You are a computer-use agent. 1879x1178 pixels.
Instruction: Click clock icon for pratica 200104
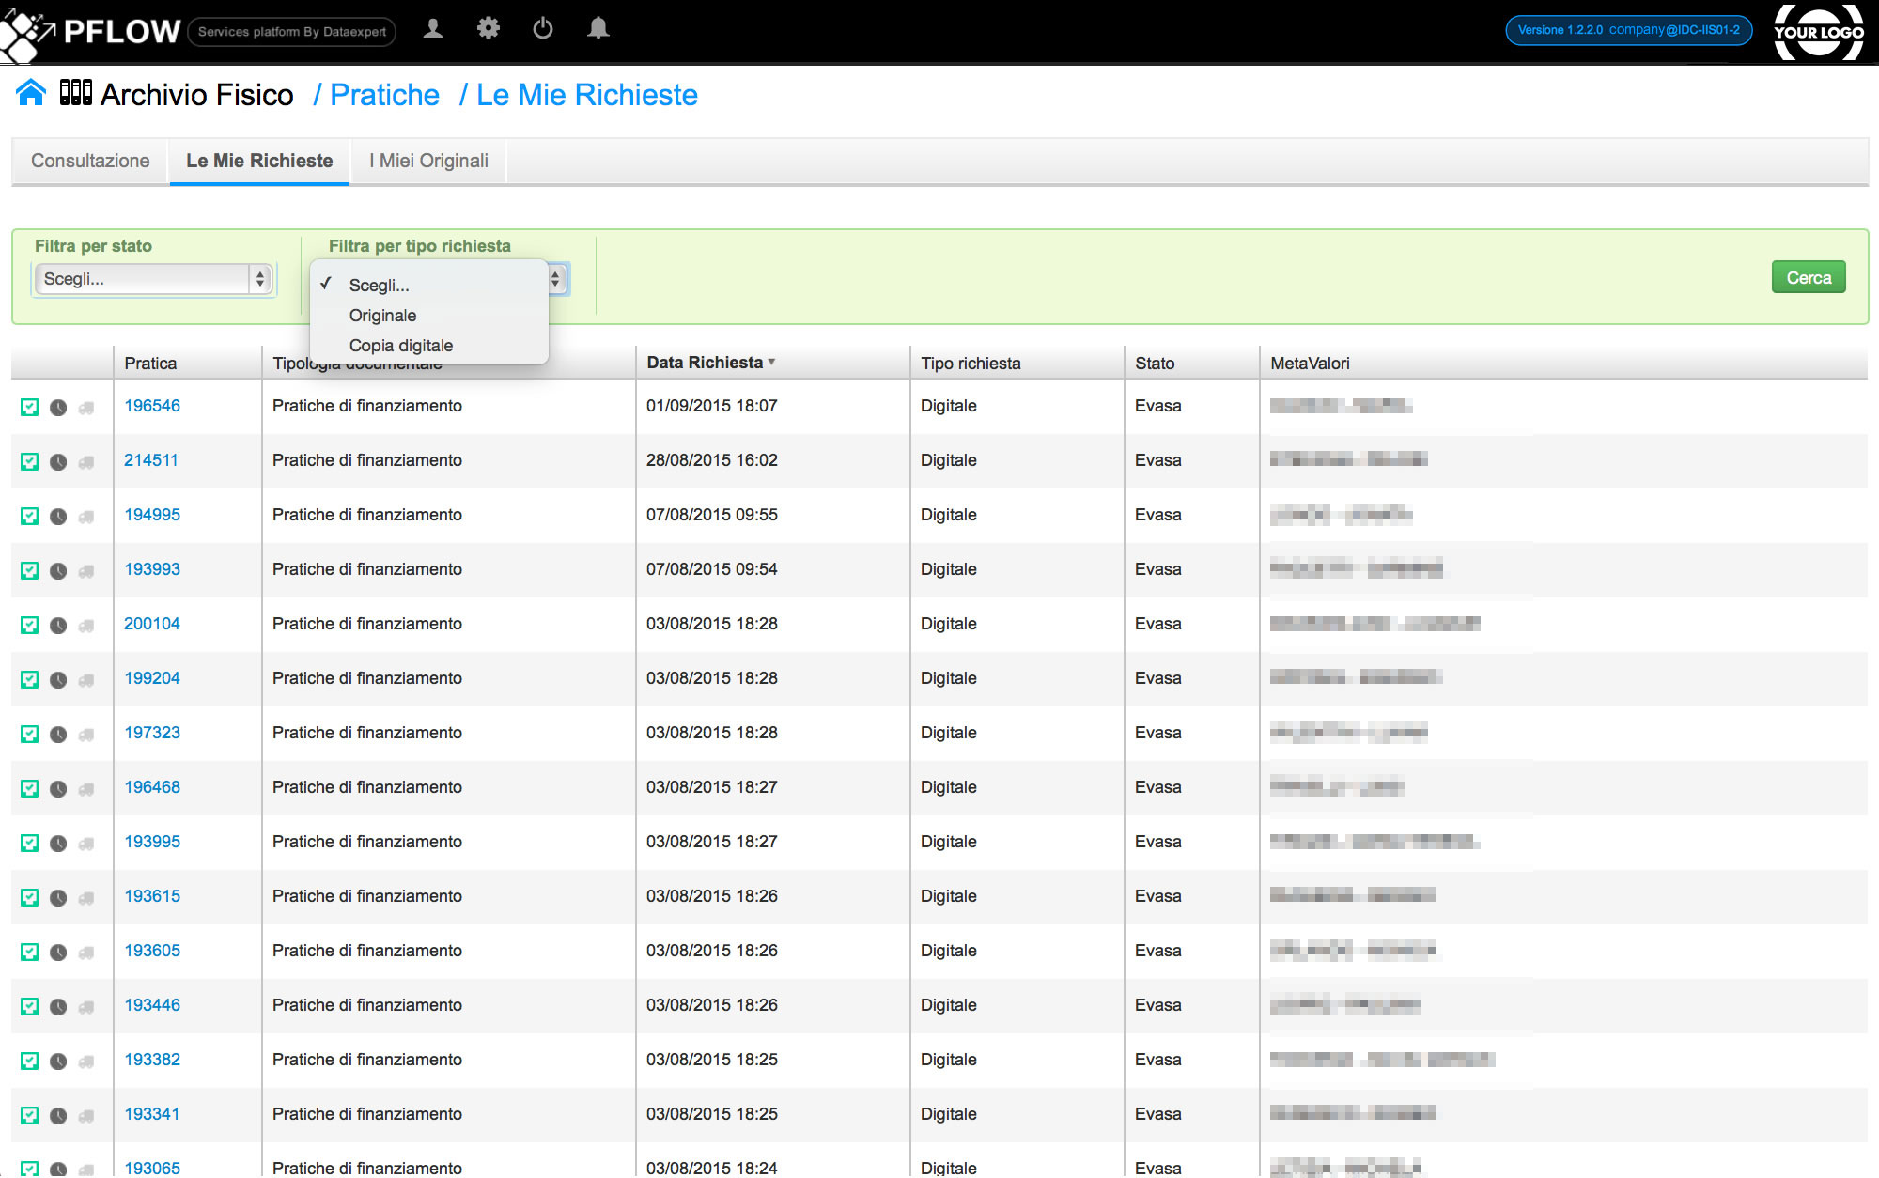58,626
